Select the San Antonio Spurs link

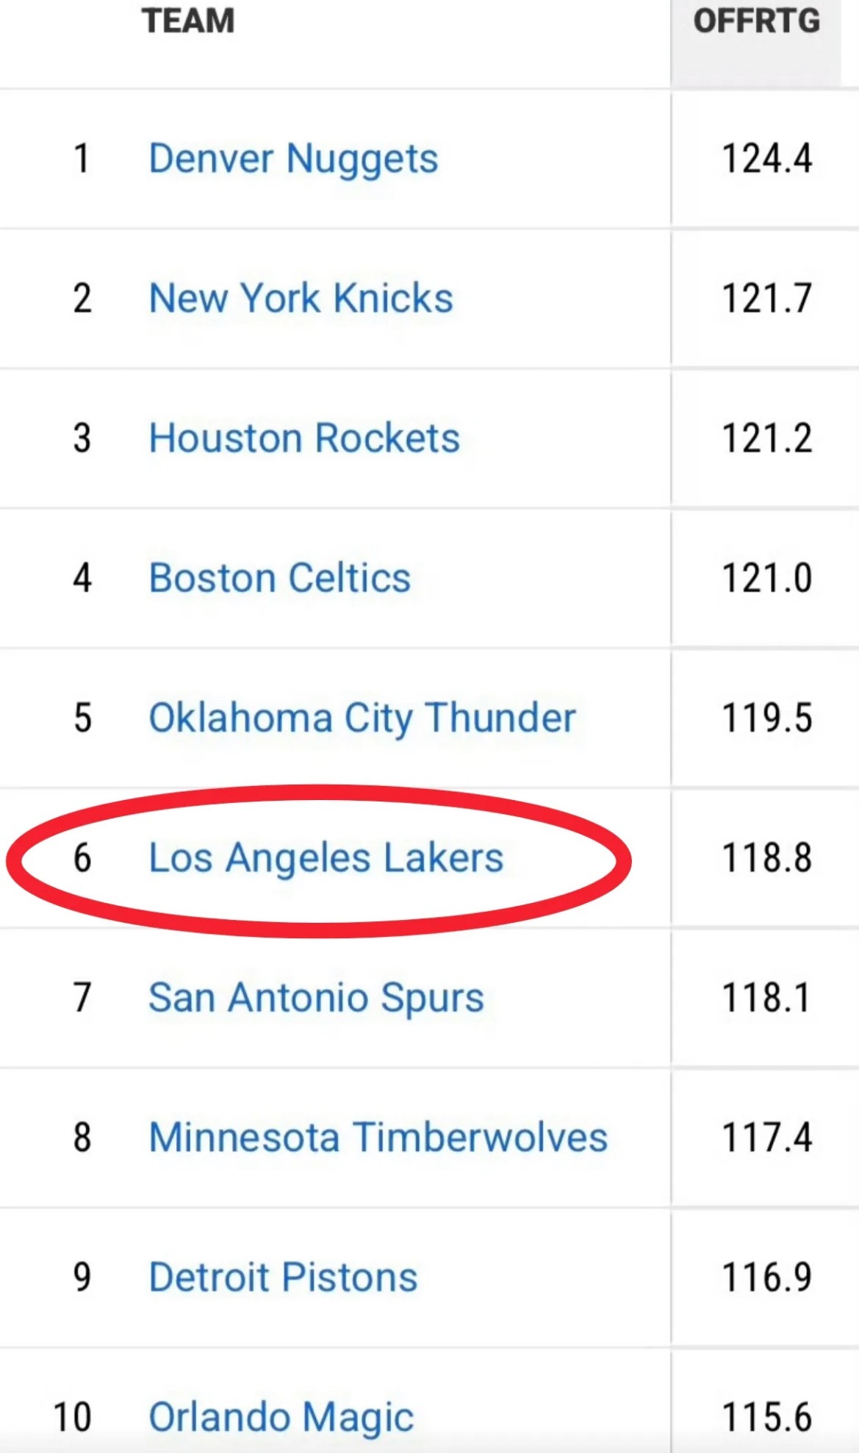317,999
